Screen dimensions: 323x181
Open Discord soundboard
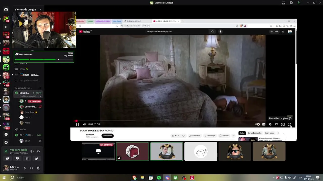tap(37, 158)
